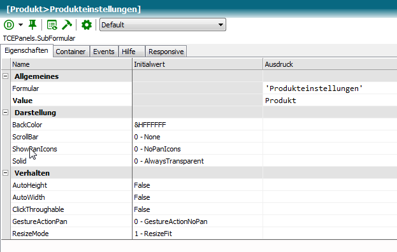This screenshot has width=397, height=252.
Task: Click the Initialwert column header
Action: pos(198,64)
